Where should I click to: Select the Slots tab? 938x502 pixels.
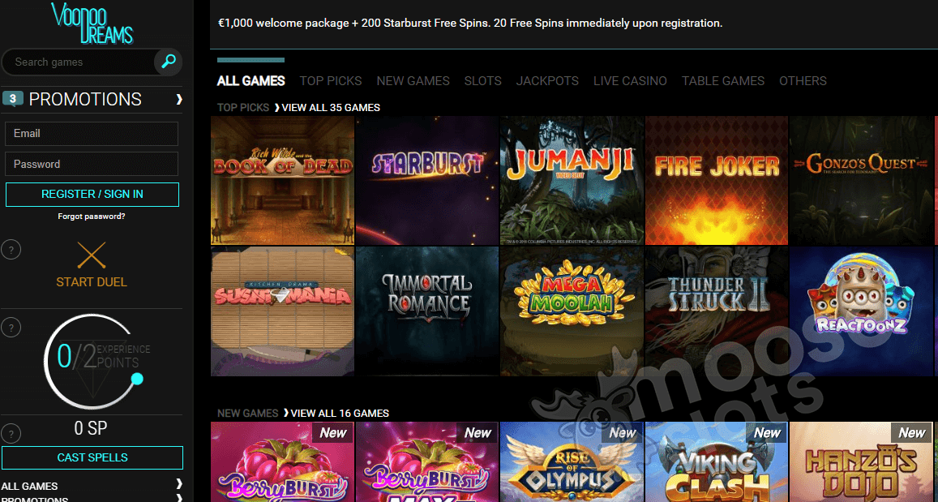(482, 81)
